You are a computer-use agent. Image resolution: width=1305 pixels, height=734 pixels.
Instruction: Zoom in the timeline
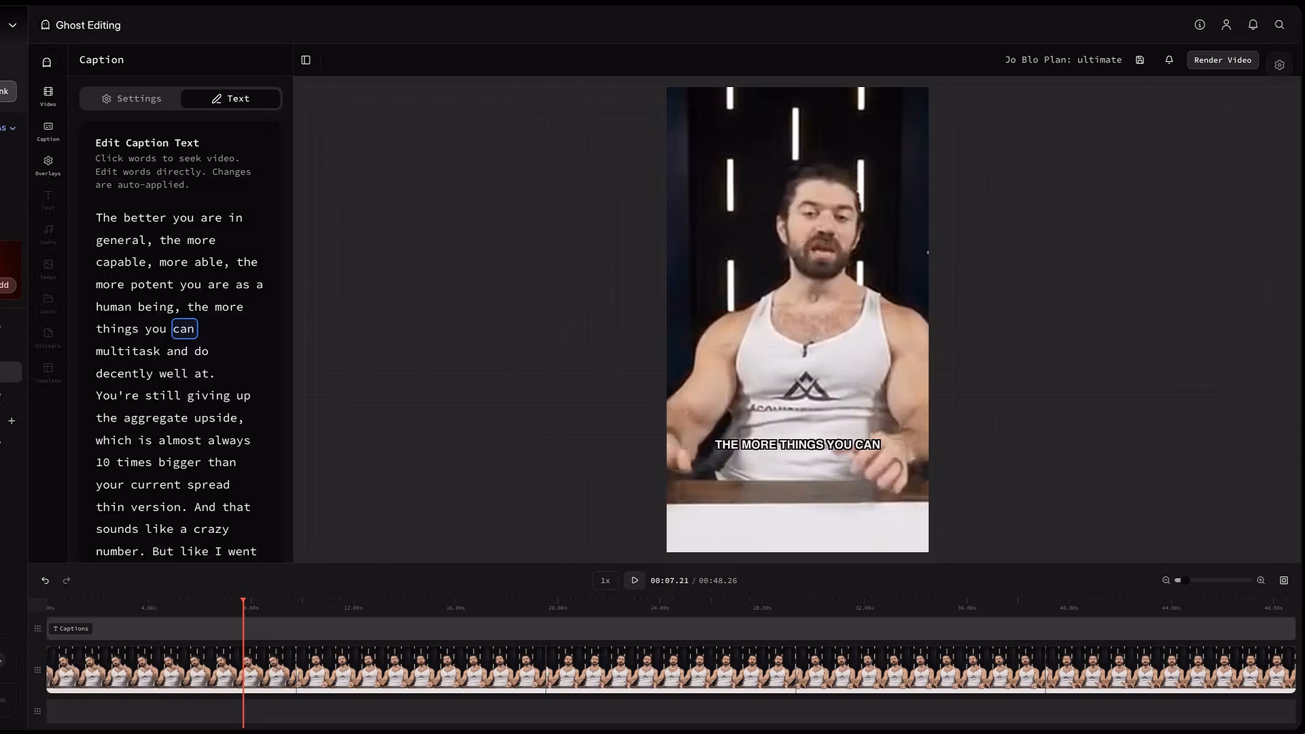1261,580
